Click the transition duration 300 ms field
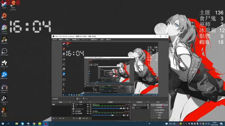This screenshot has width=225, height=126. point(141,108)
